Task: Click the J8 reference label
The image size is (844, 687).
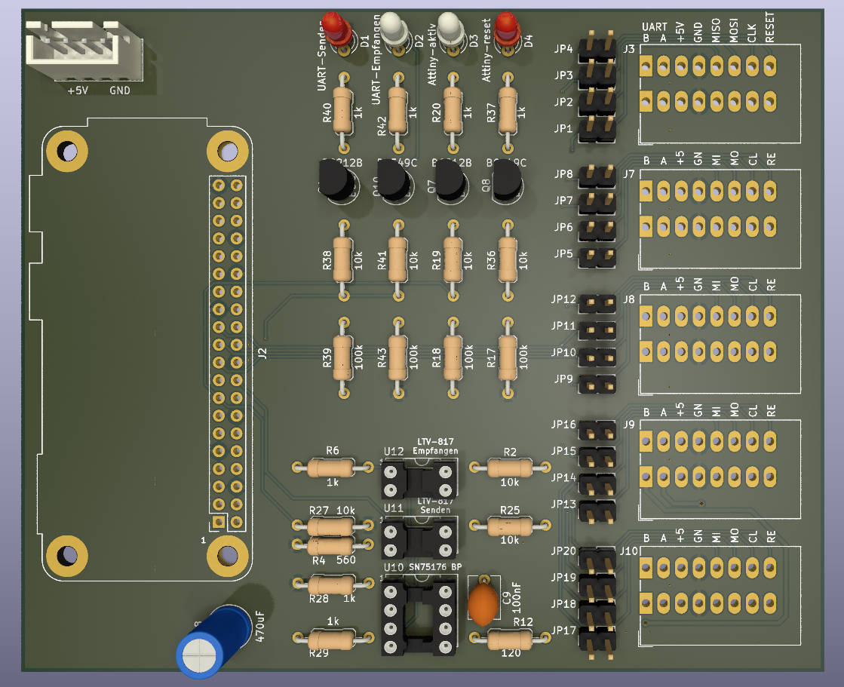Action: tap(629, 299)
